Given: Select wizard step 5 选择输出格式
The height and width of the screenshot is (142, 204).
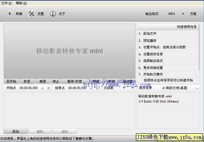Looking at the screenshot, I should click(168, 61).
